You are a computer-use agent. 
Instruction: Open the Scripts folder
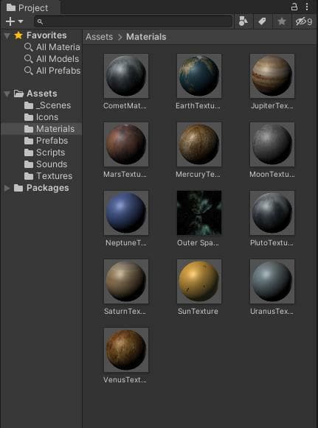[50, 152]
